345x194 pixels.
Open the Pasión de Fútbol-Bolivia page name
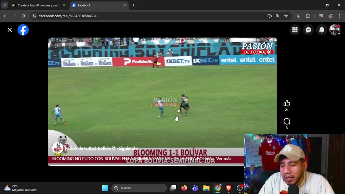point(88,148)
